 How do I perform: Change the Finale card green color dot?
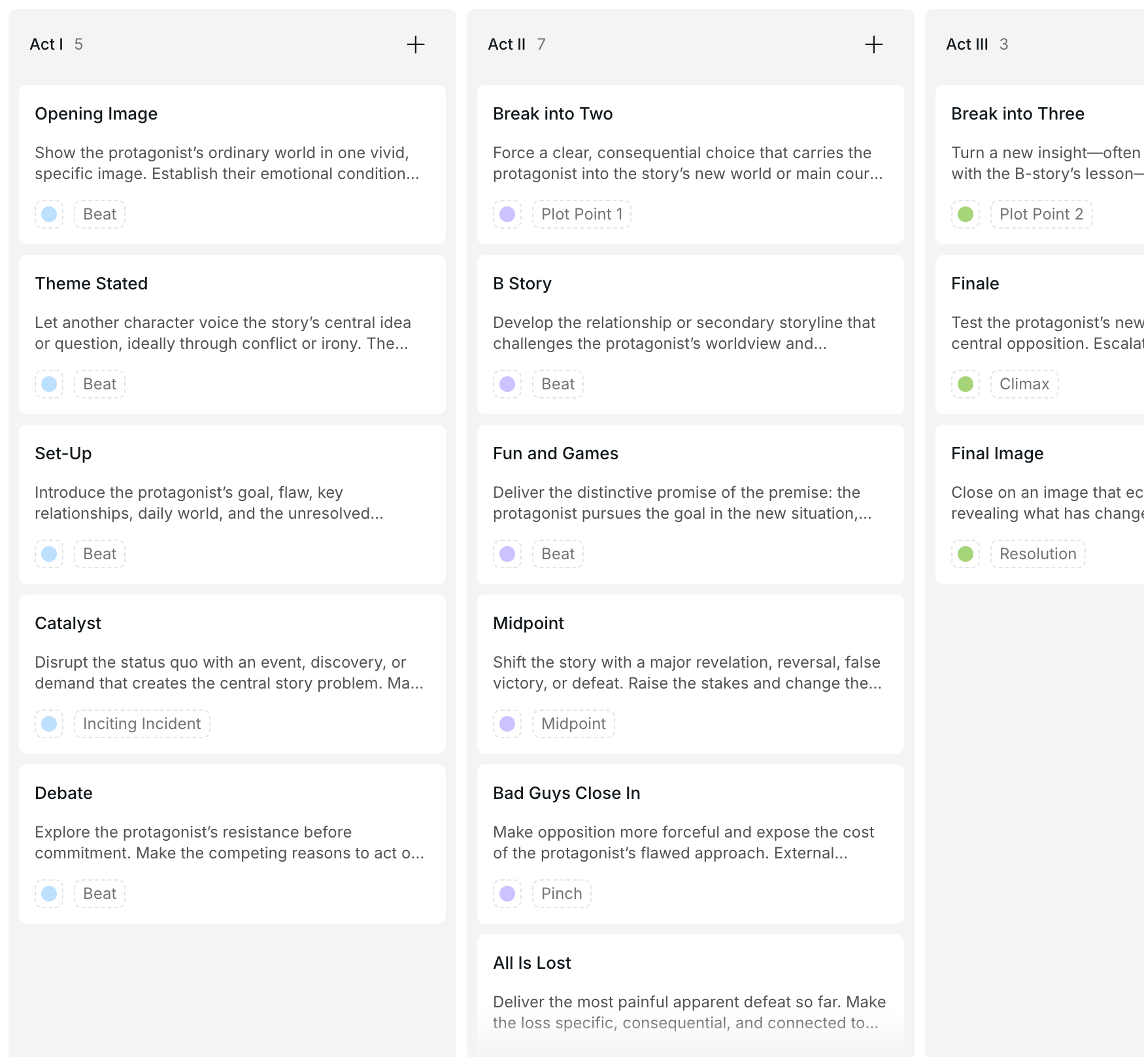966,384
